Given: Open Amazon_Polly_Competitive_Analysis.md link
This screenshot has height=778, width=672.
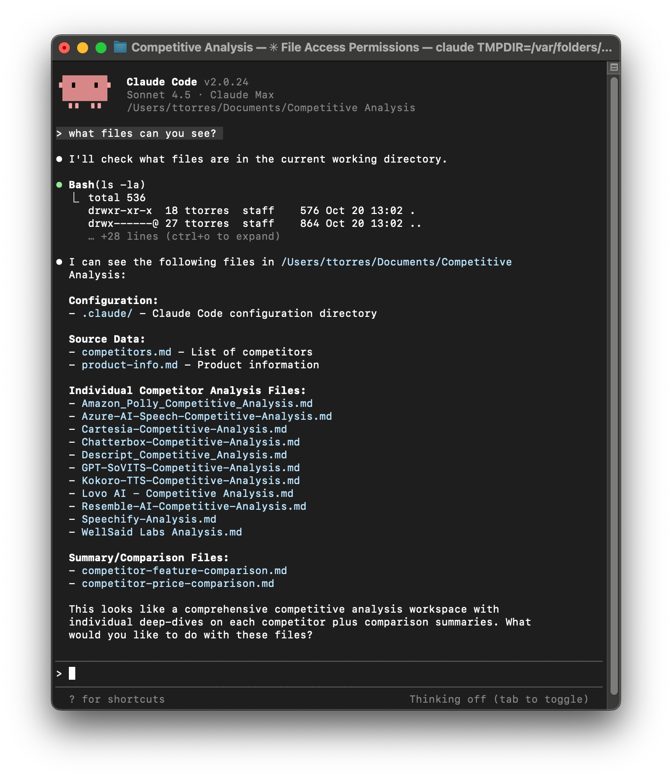Looking at the screenshot, I should tap(197, 403).
